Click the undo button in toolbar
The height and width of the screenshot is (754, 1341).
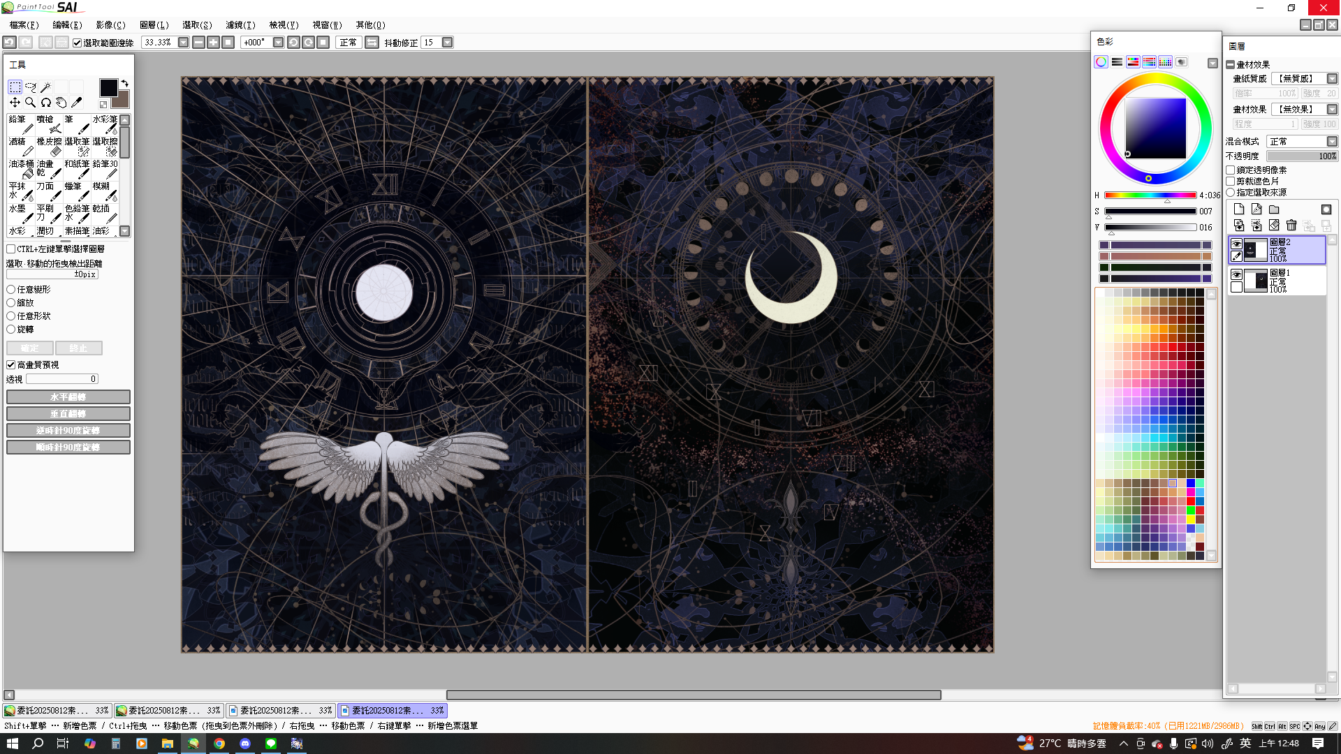pos(10,43)
